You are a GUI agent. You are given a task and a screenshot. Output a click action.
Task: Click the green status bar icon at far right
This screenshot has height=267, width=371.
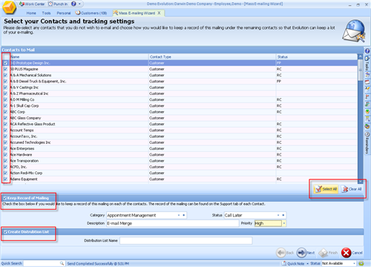[361, 263]
